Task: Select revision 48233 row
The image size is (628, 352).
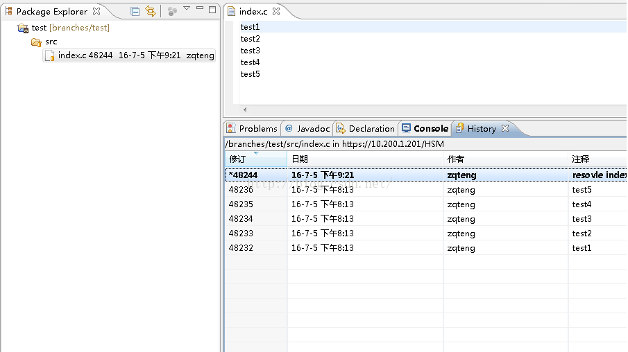Action: click(426, 234)
